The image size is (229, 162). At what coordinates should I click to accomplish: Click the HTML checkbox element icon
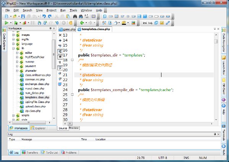point(122,16)
